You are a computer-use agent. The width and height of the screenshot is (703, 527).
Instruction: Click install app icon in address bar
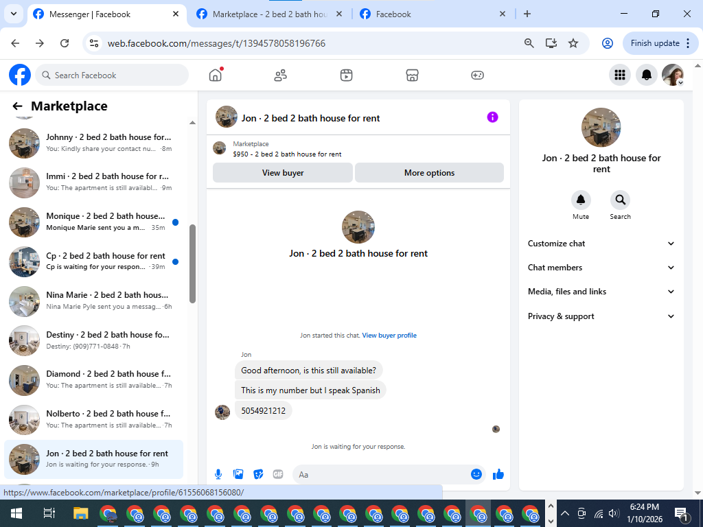coord(551,43)
